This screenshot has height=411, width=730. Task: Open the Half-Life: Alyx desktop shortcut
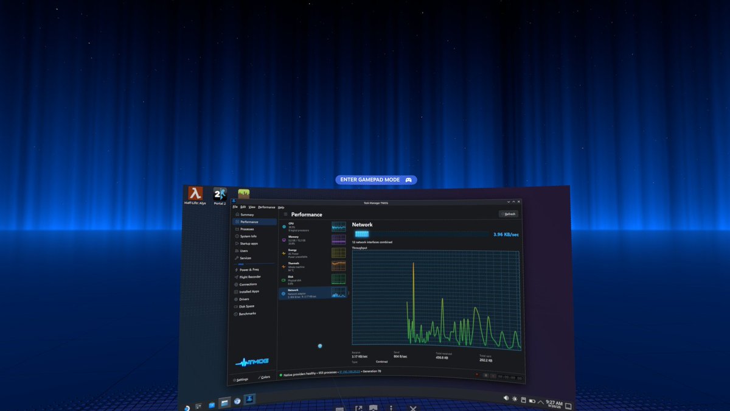click(x=195, y=196)
